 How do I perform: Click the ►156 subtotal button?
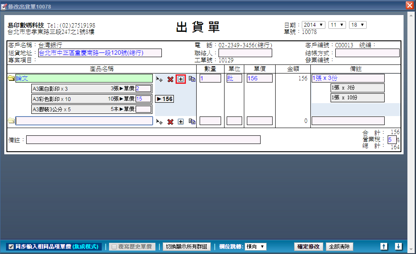pos(164,99)
